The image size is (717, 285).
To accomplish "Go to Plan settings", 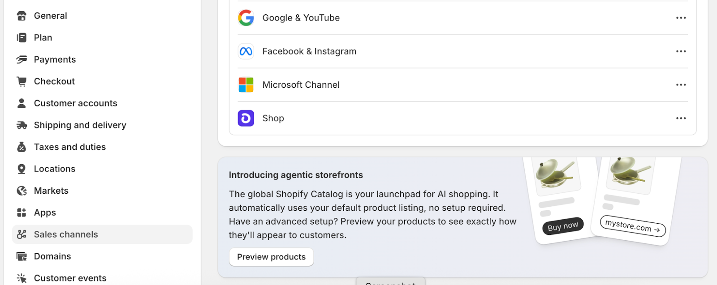I will 102,38.
